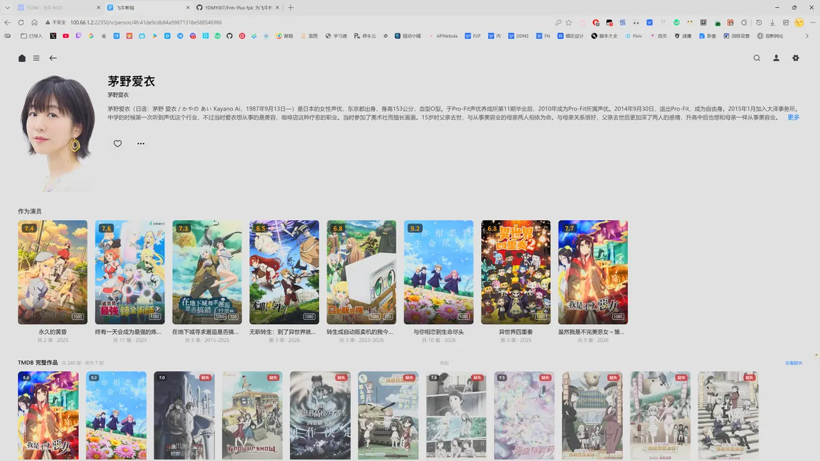Expand the biography with 更多
The width and height of the screenshot is (820, 461).
[794, 117]
